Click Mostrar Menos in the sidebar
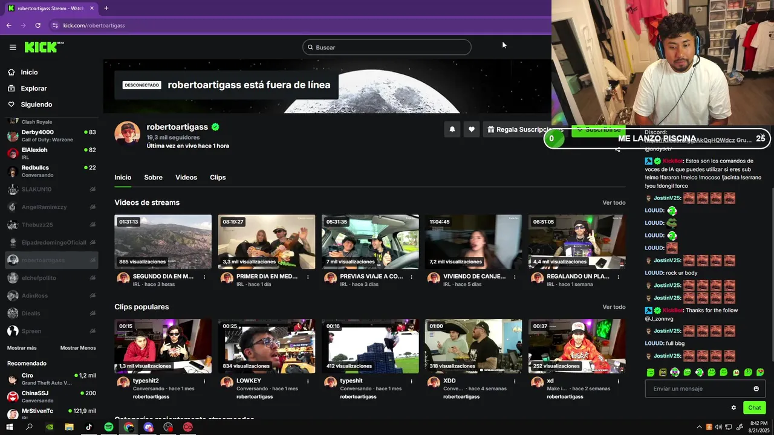Viewport: 774px width, 435px height. (78, 348)
